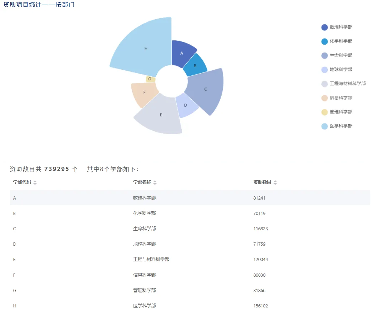Click the 资助数目 column header

(262, 182)
